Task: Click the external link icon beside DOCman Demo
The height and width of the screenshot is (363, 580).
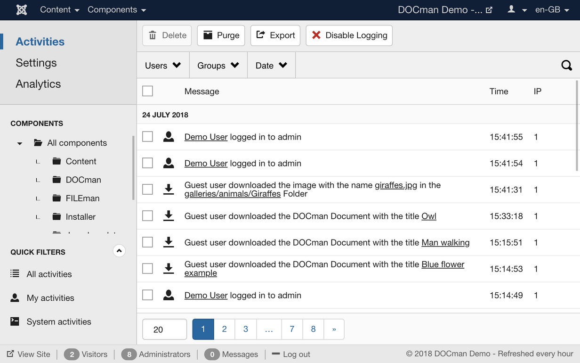Action: pyautogui.click(x=489, y=10)
